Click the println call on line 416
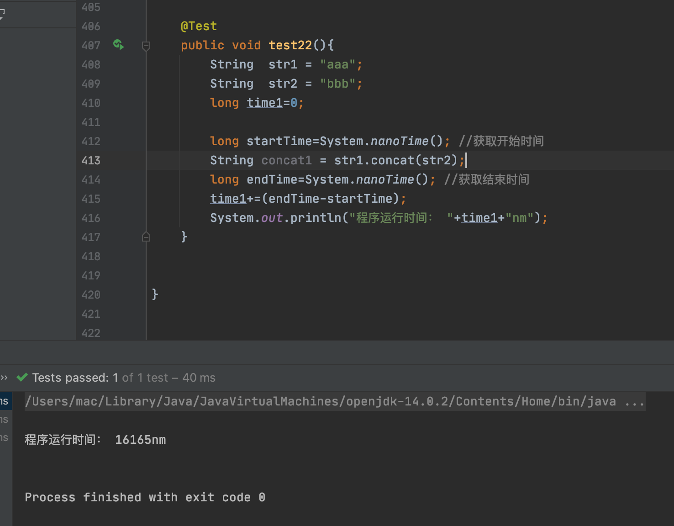The height and width of the screenshot is (526, 674). (316, 218)
